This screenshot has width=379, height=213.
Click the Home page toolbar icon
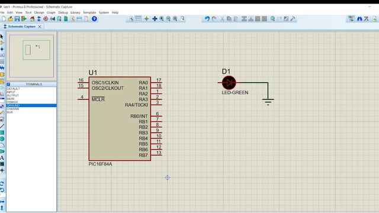click(32, 18)
